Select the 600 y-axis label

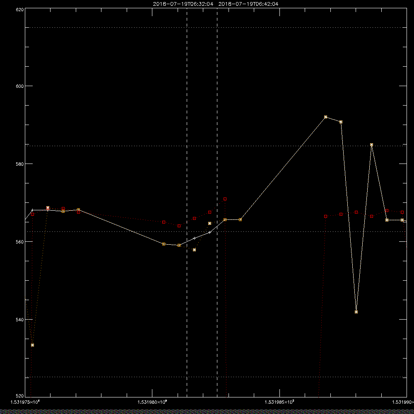(x=20, y=86)
